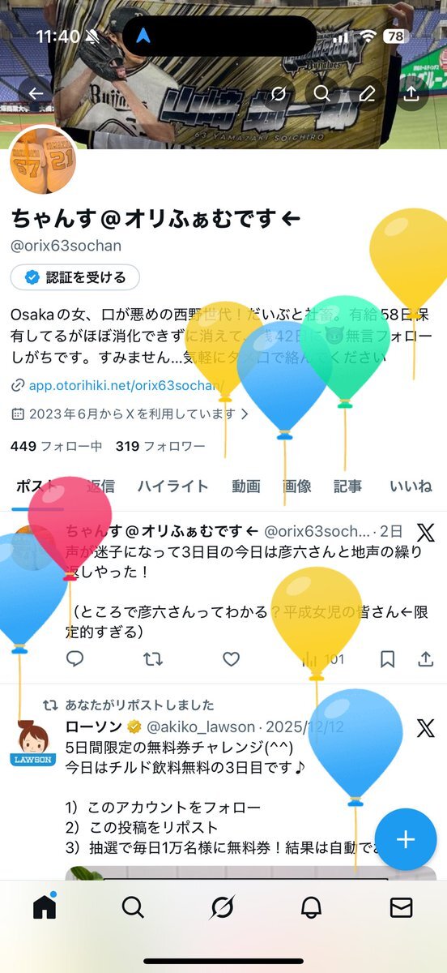Open the Home tab in bottom bar

(45, 907)
